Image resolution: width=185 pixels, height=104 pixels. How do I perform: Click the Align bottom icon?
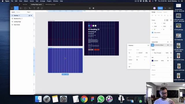point(168,15)
